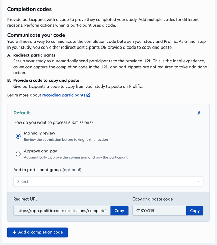Copy the C1KYVJ15 completion code

tap(195, 211)
